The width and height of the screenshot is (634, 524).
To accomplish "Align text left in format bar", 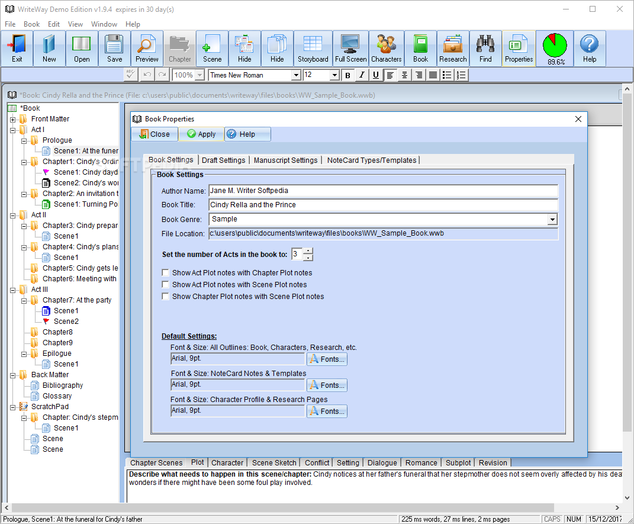I will tap(390, 75).
